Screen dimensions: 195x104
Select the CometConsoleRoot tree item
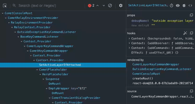[x=18, y=13]
